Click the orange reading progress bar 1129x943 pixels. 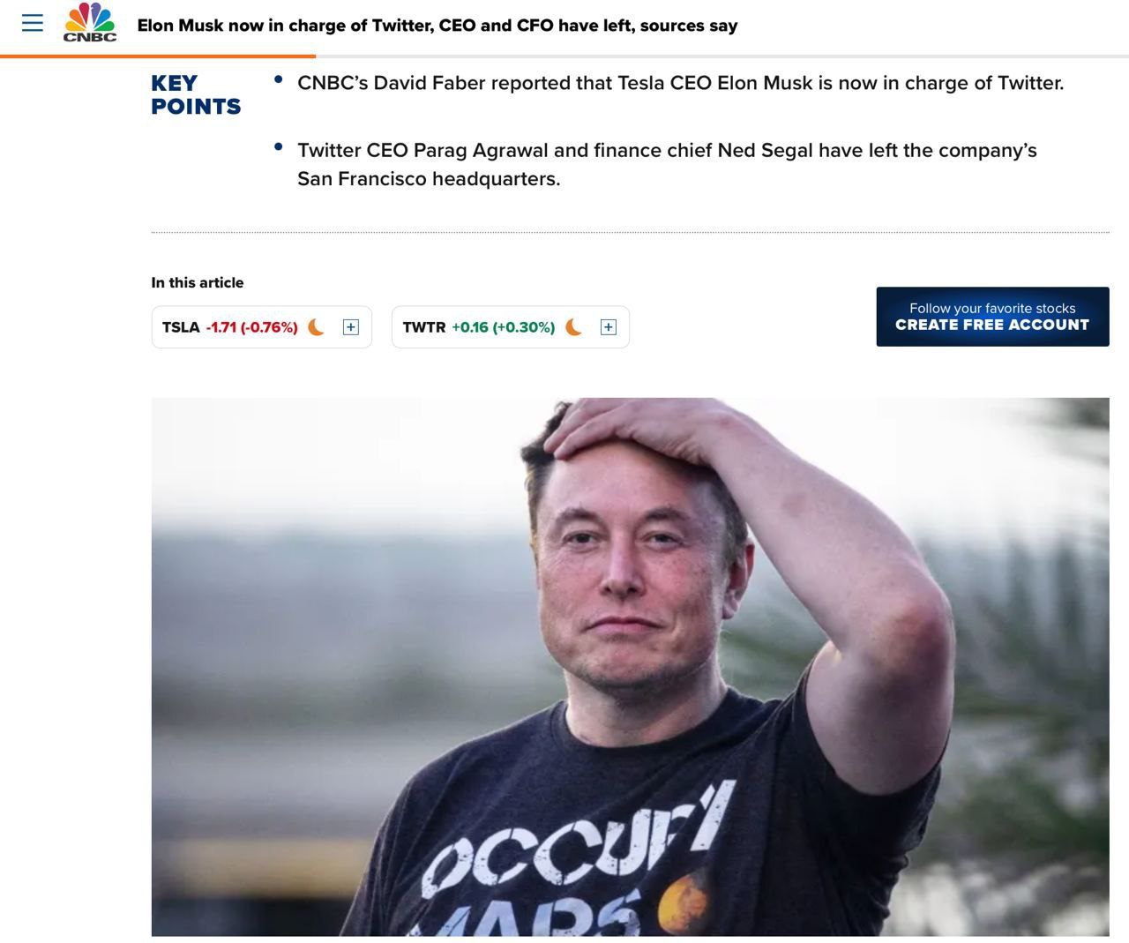point(158,56)
